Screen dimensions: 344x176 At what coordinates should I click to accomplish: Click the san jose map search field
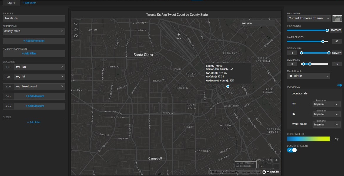click(258, 23)
